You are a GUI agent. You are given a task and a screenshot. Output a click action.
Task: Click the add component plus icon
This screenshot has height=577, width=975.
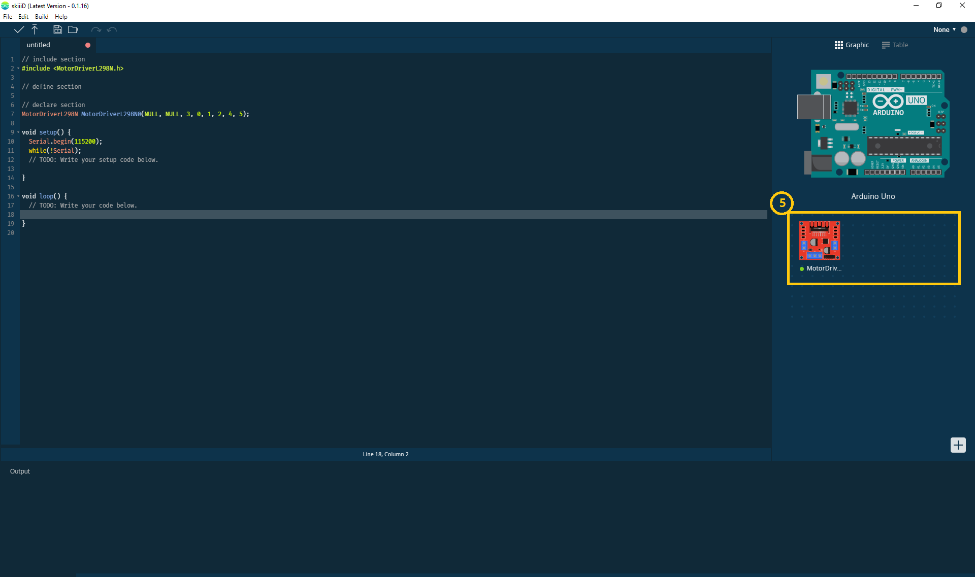(958, 445)
